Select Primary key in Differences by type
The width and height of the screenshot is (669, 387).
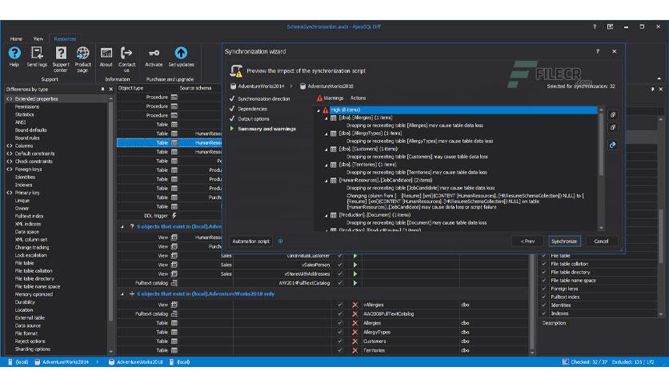[27, 193]
